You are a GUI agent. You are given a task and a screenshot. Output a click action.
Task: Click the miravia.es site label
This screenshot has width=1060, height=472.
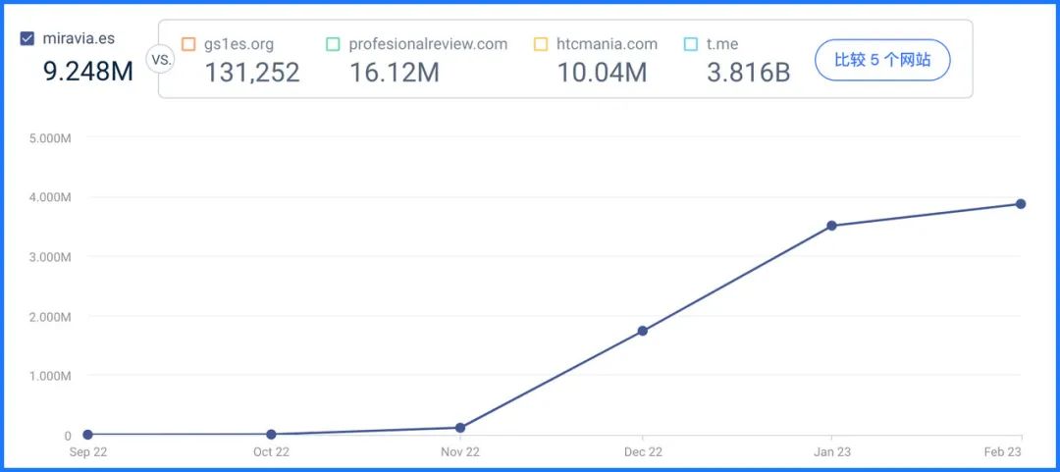(79, 38)
